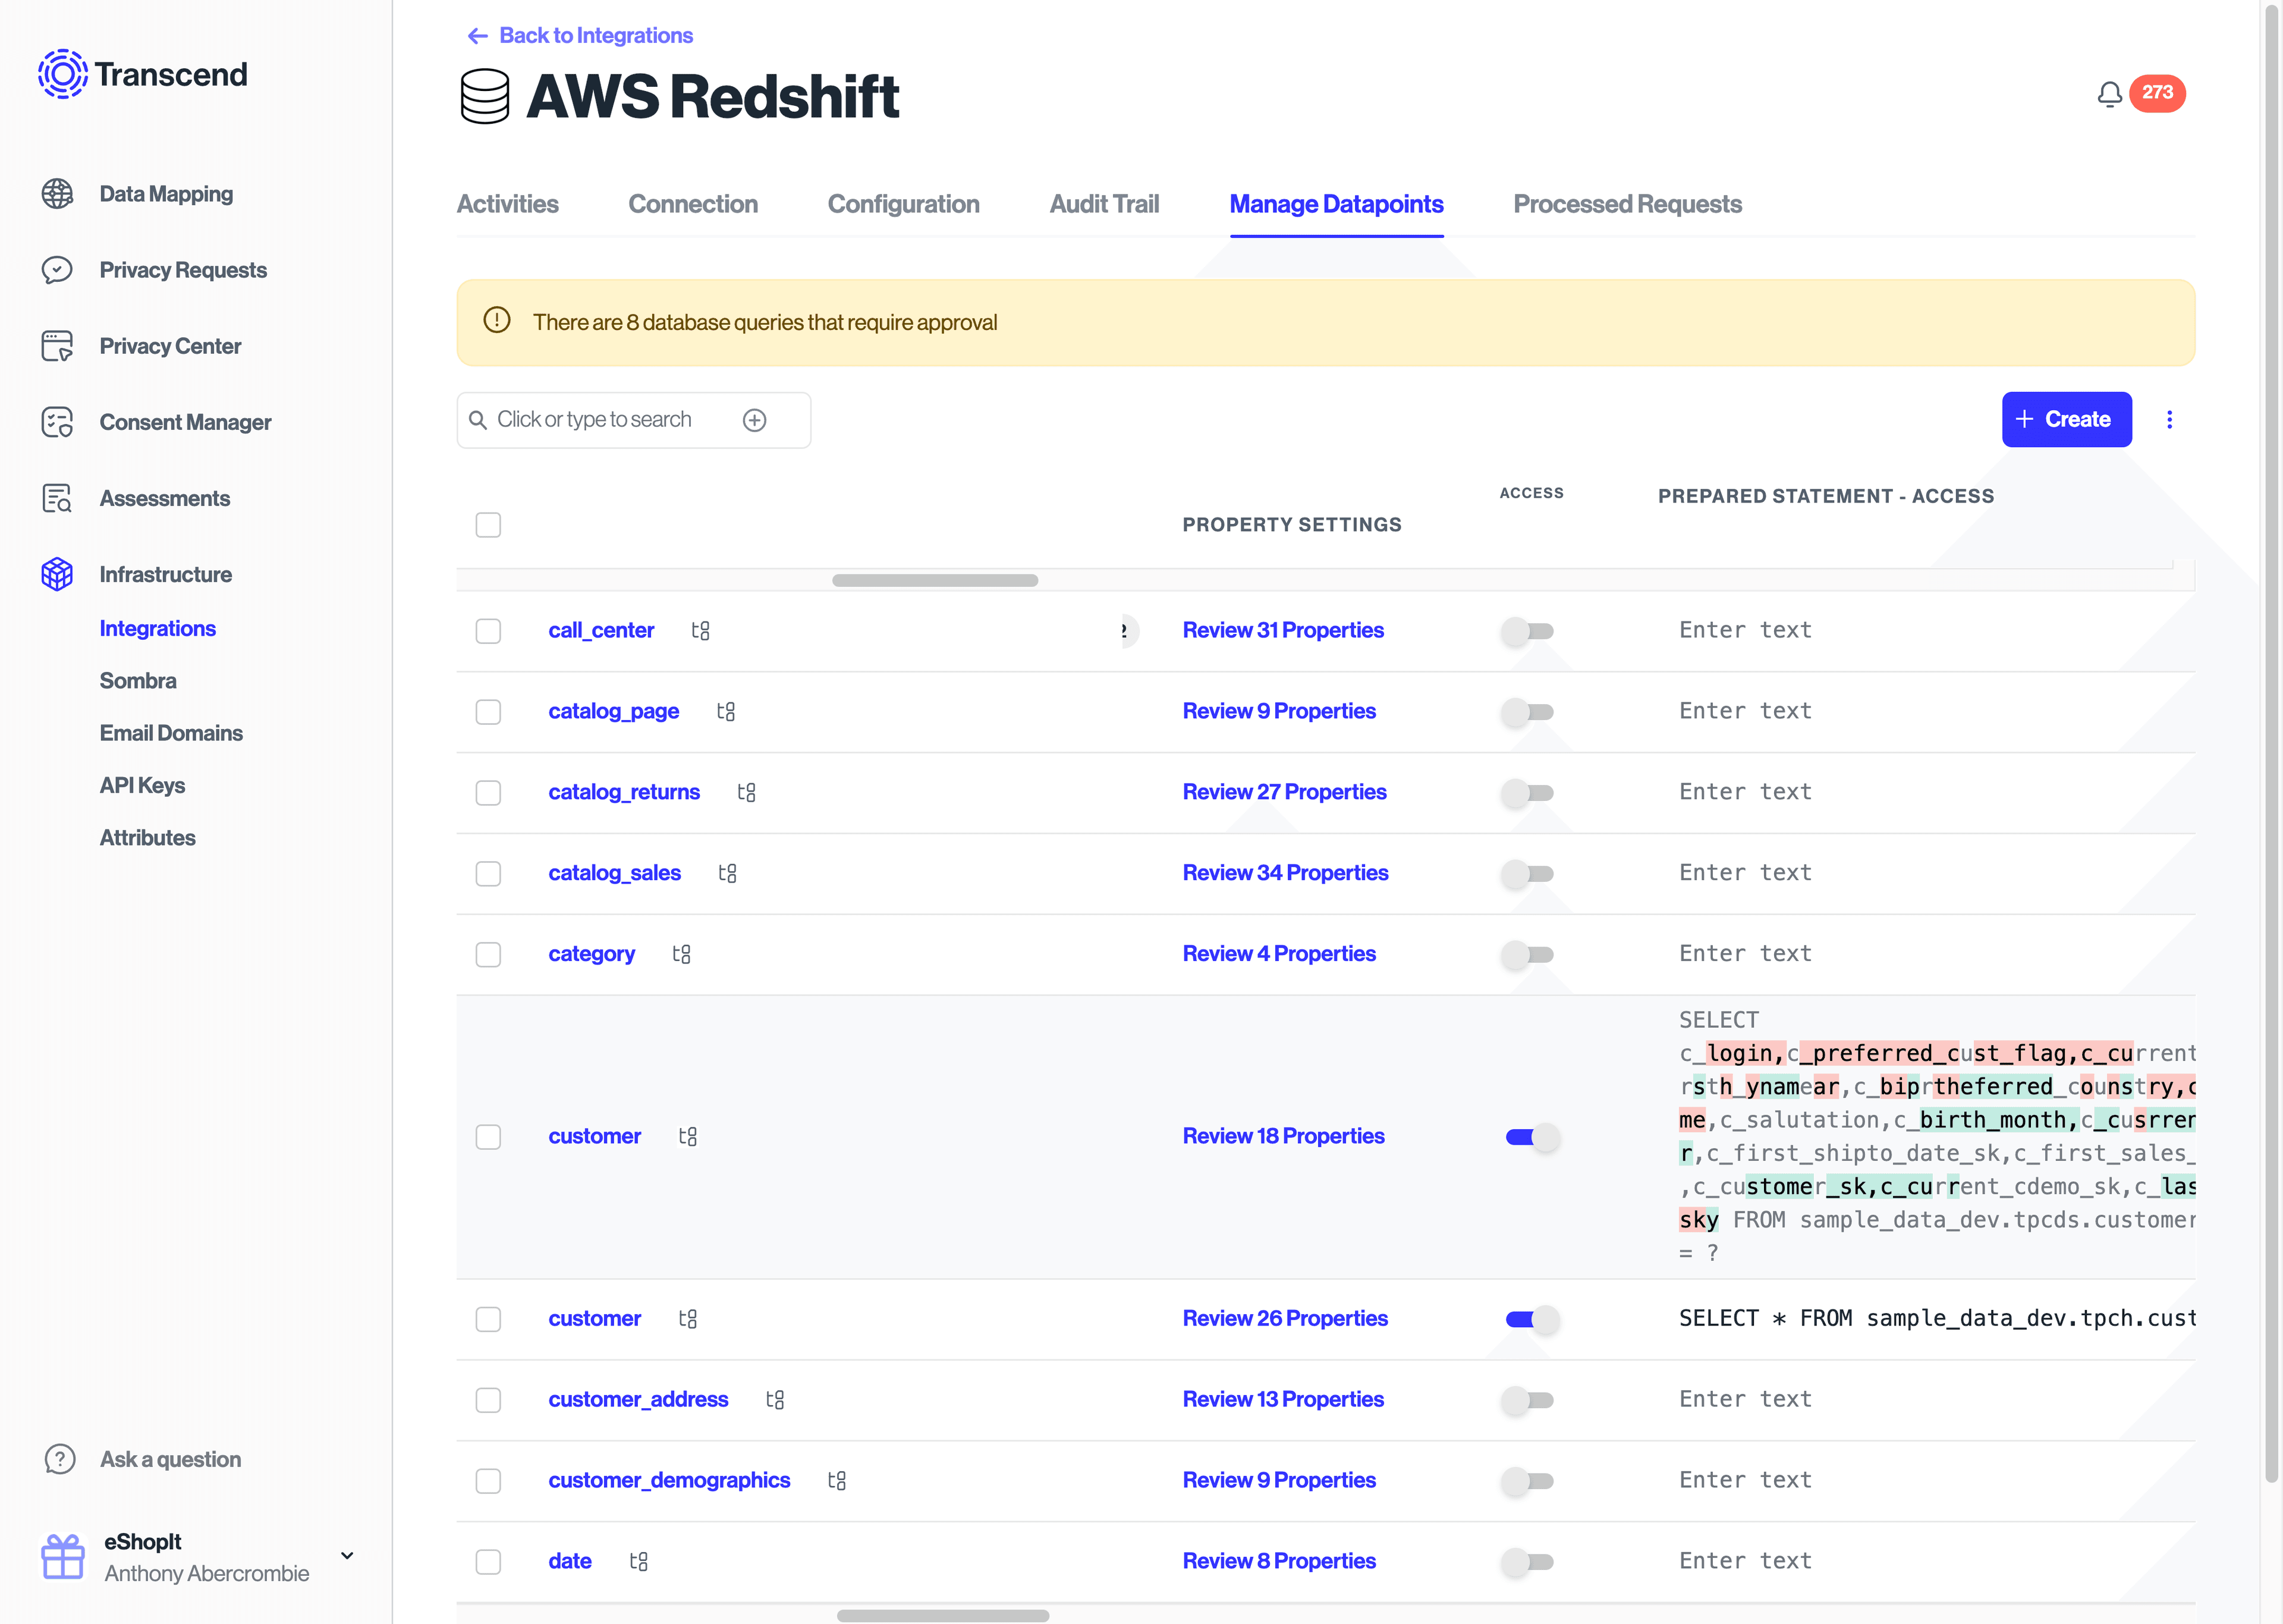
Task: Collapse the Infrastructure sidebar section
Action: coord(165,574)
